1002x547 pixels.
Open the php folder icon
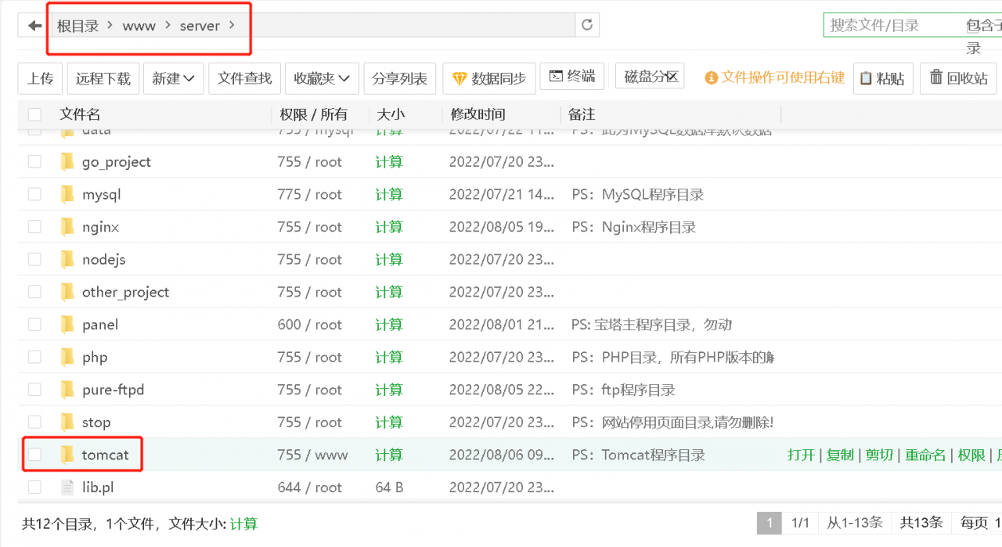(x=67, y=357)
